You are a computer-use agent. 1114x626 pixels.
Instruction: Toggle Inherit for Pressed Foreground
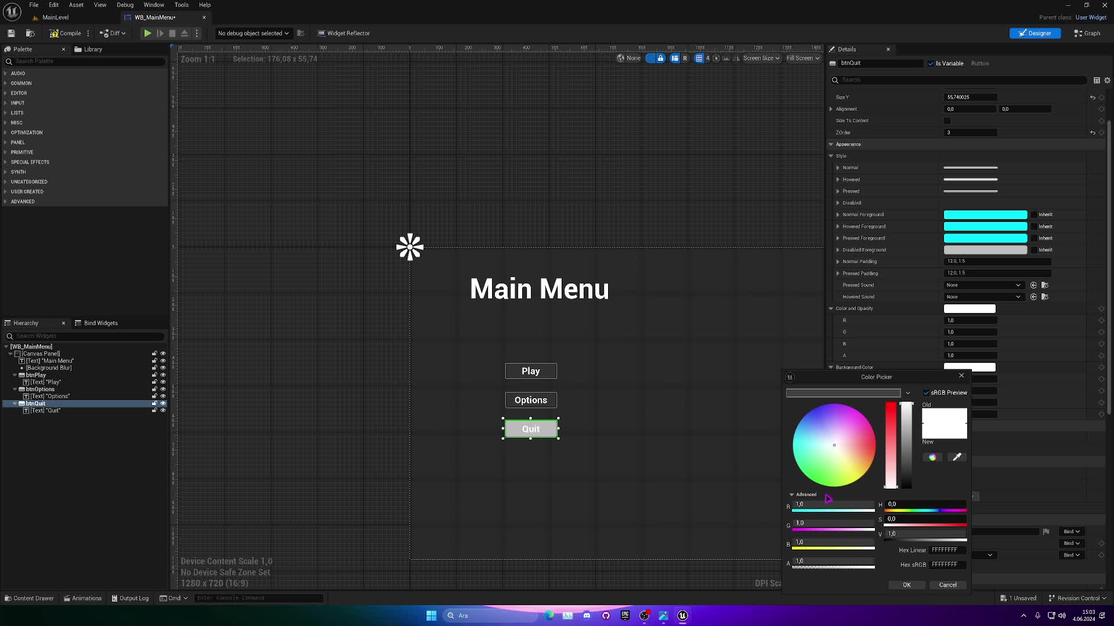pyautogui.click(x=1033, y=238)
